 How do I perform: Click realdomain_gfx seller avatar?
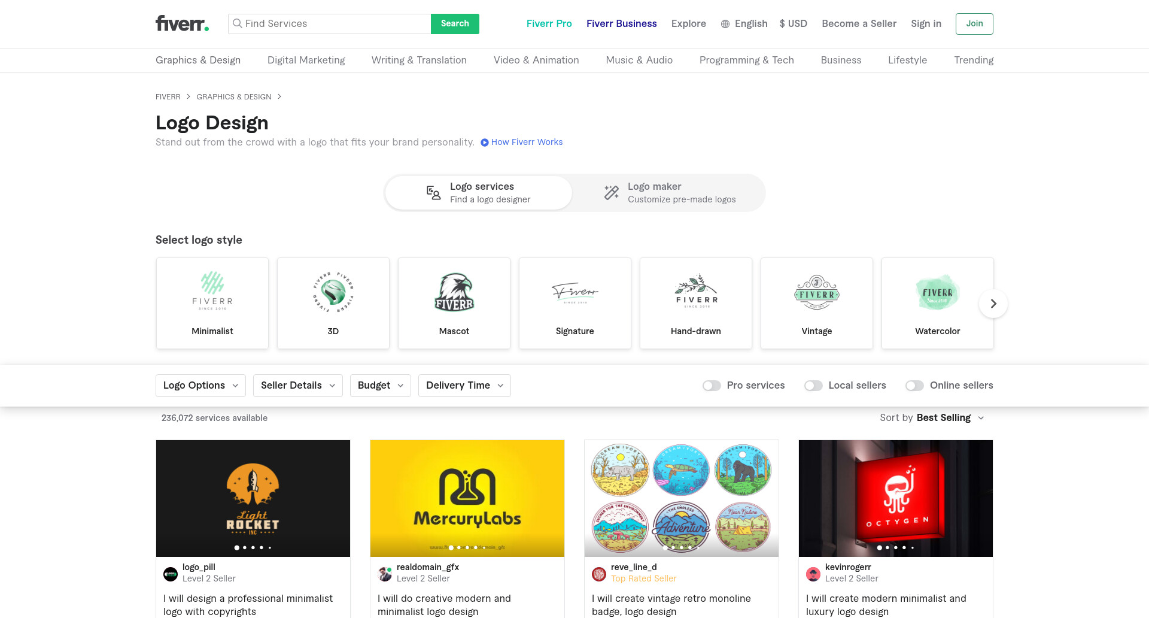(385, 574)
